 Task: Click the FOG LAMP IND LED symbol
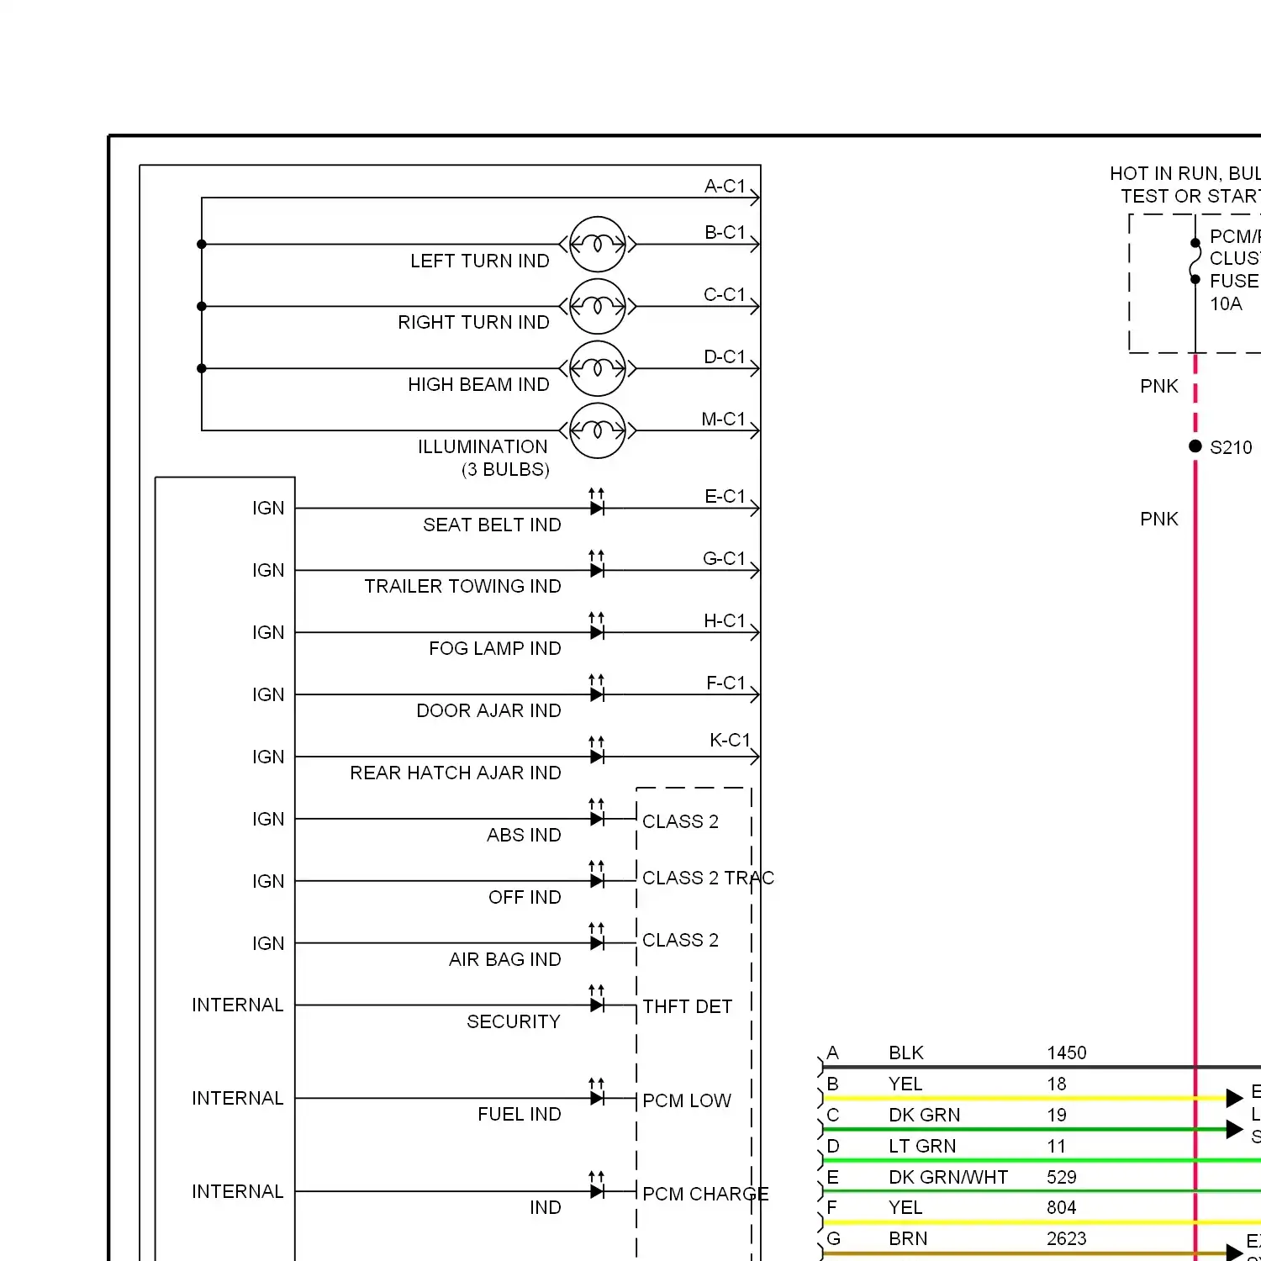597,627
